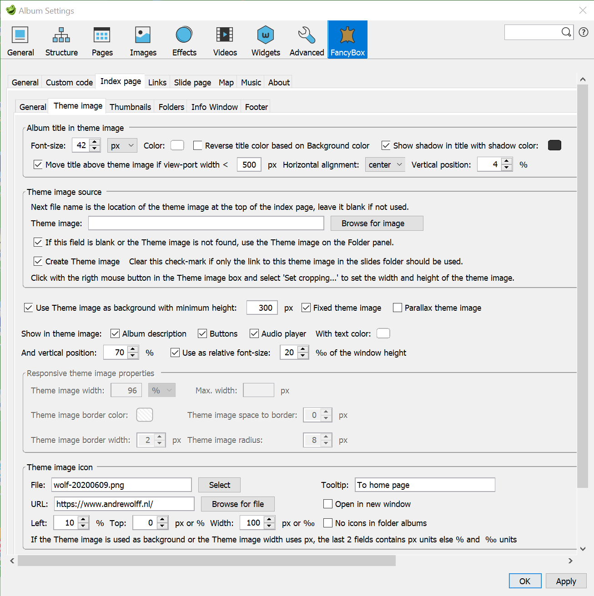
Task: Open the font-size px unit dropdown
Action: (122, 145)
